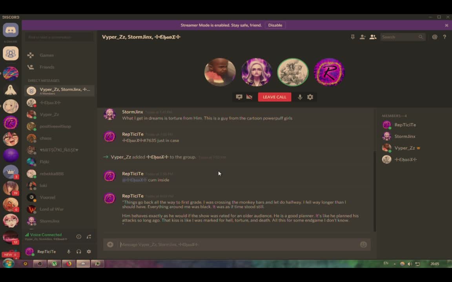Open DM with Lord of War
The width and height of the screenshot is (452, 282).
click(x=59, y=209)
